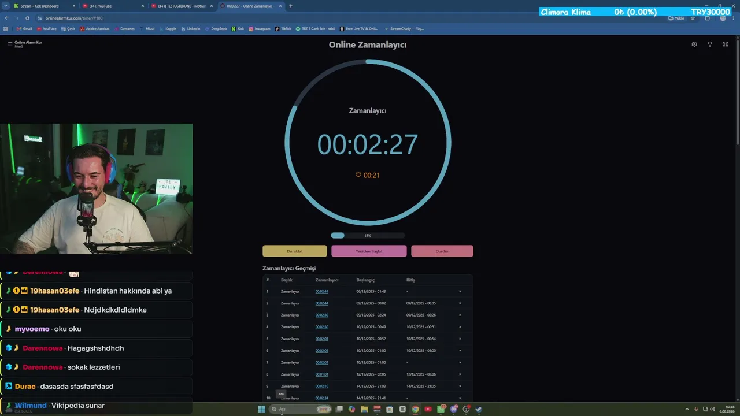Click the Bitiş column header

[410, 280]
